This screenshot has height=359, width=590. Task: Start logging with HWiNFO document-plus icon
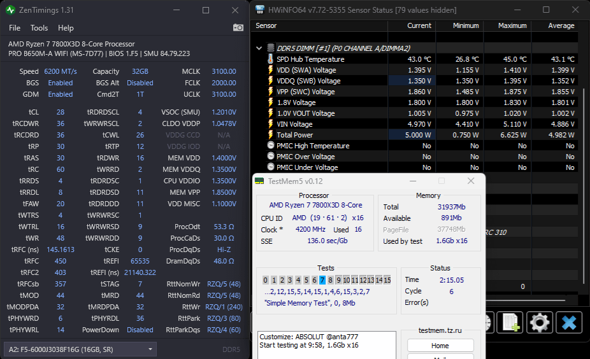[510, 323]
